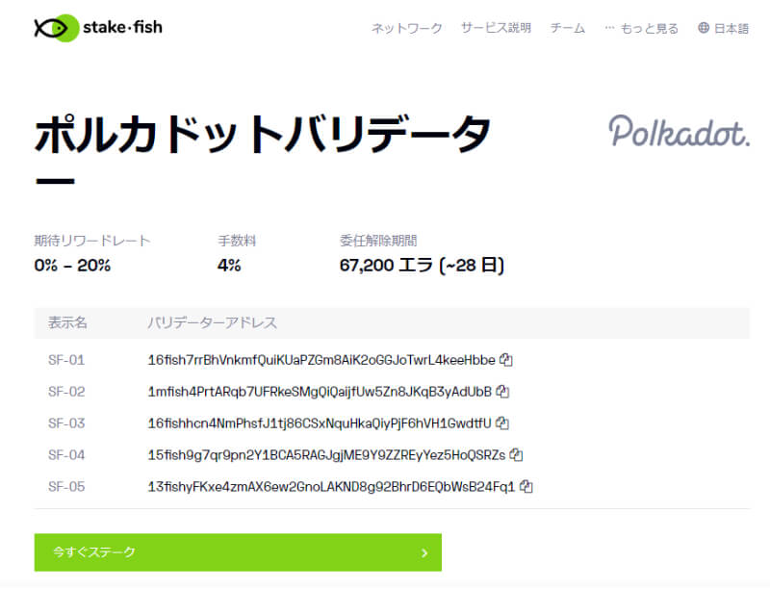Screen dimensions: 770x589
Task: Select the 16fish7rr SF-01 address text
Action: coord(321,360)
